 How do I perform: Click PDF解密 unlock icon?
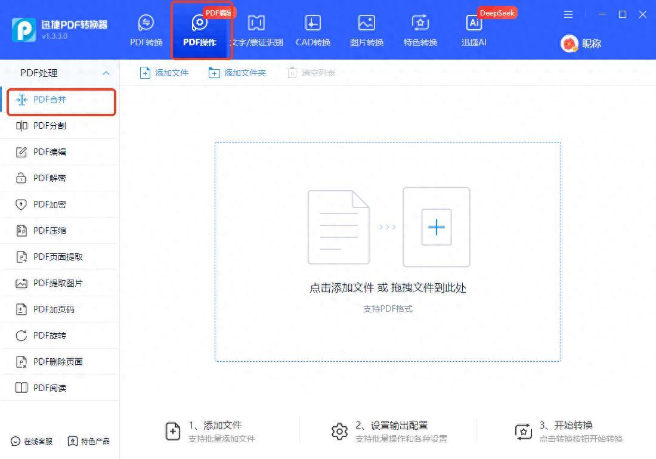[x=21, y=178]
